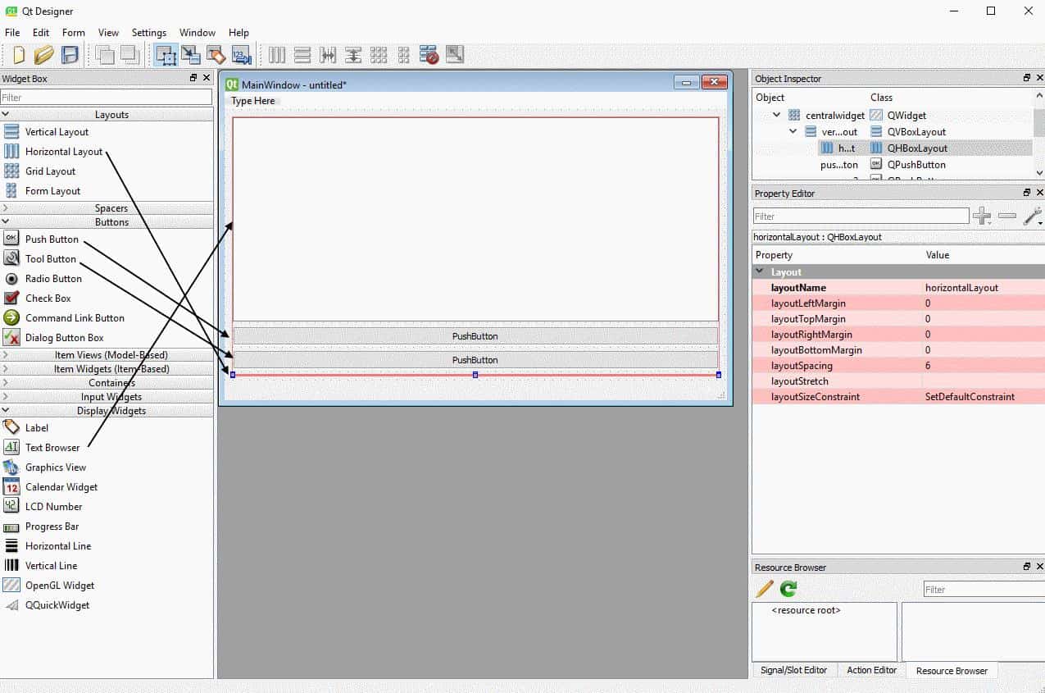
Task: Select the Label widget
Action: [x=37, y=428]
